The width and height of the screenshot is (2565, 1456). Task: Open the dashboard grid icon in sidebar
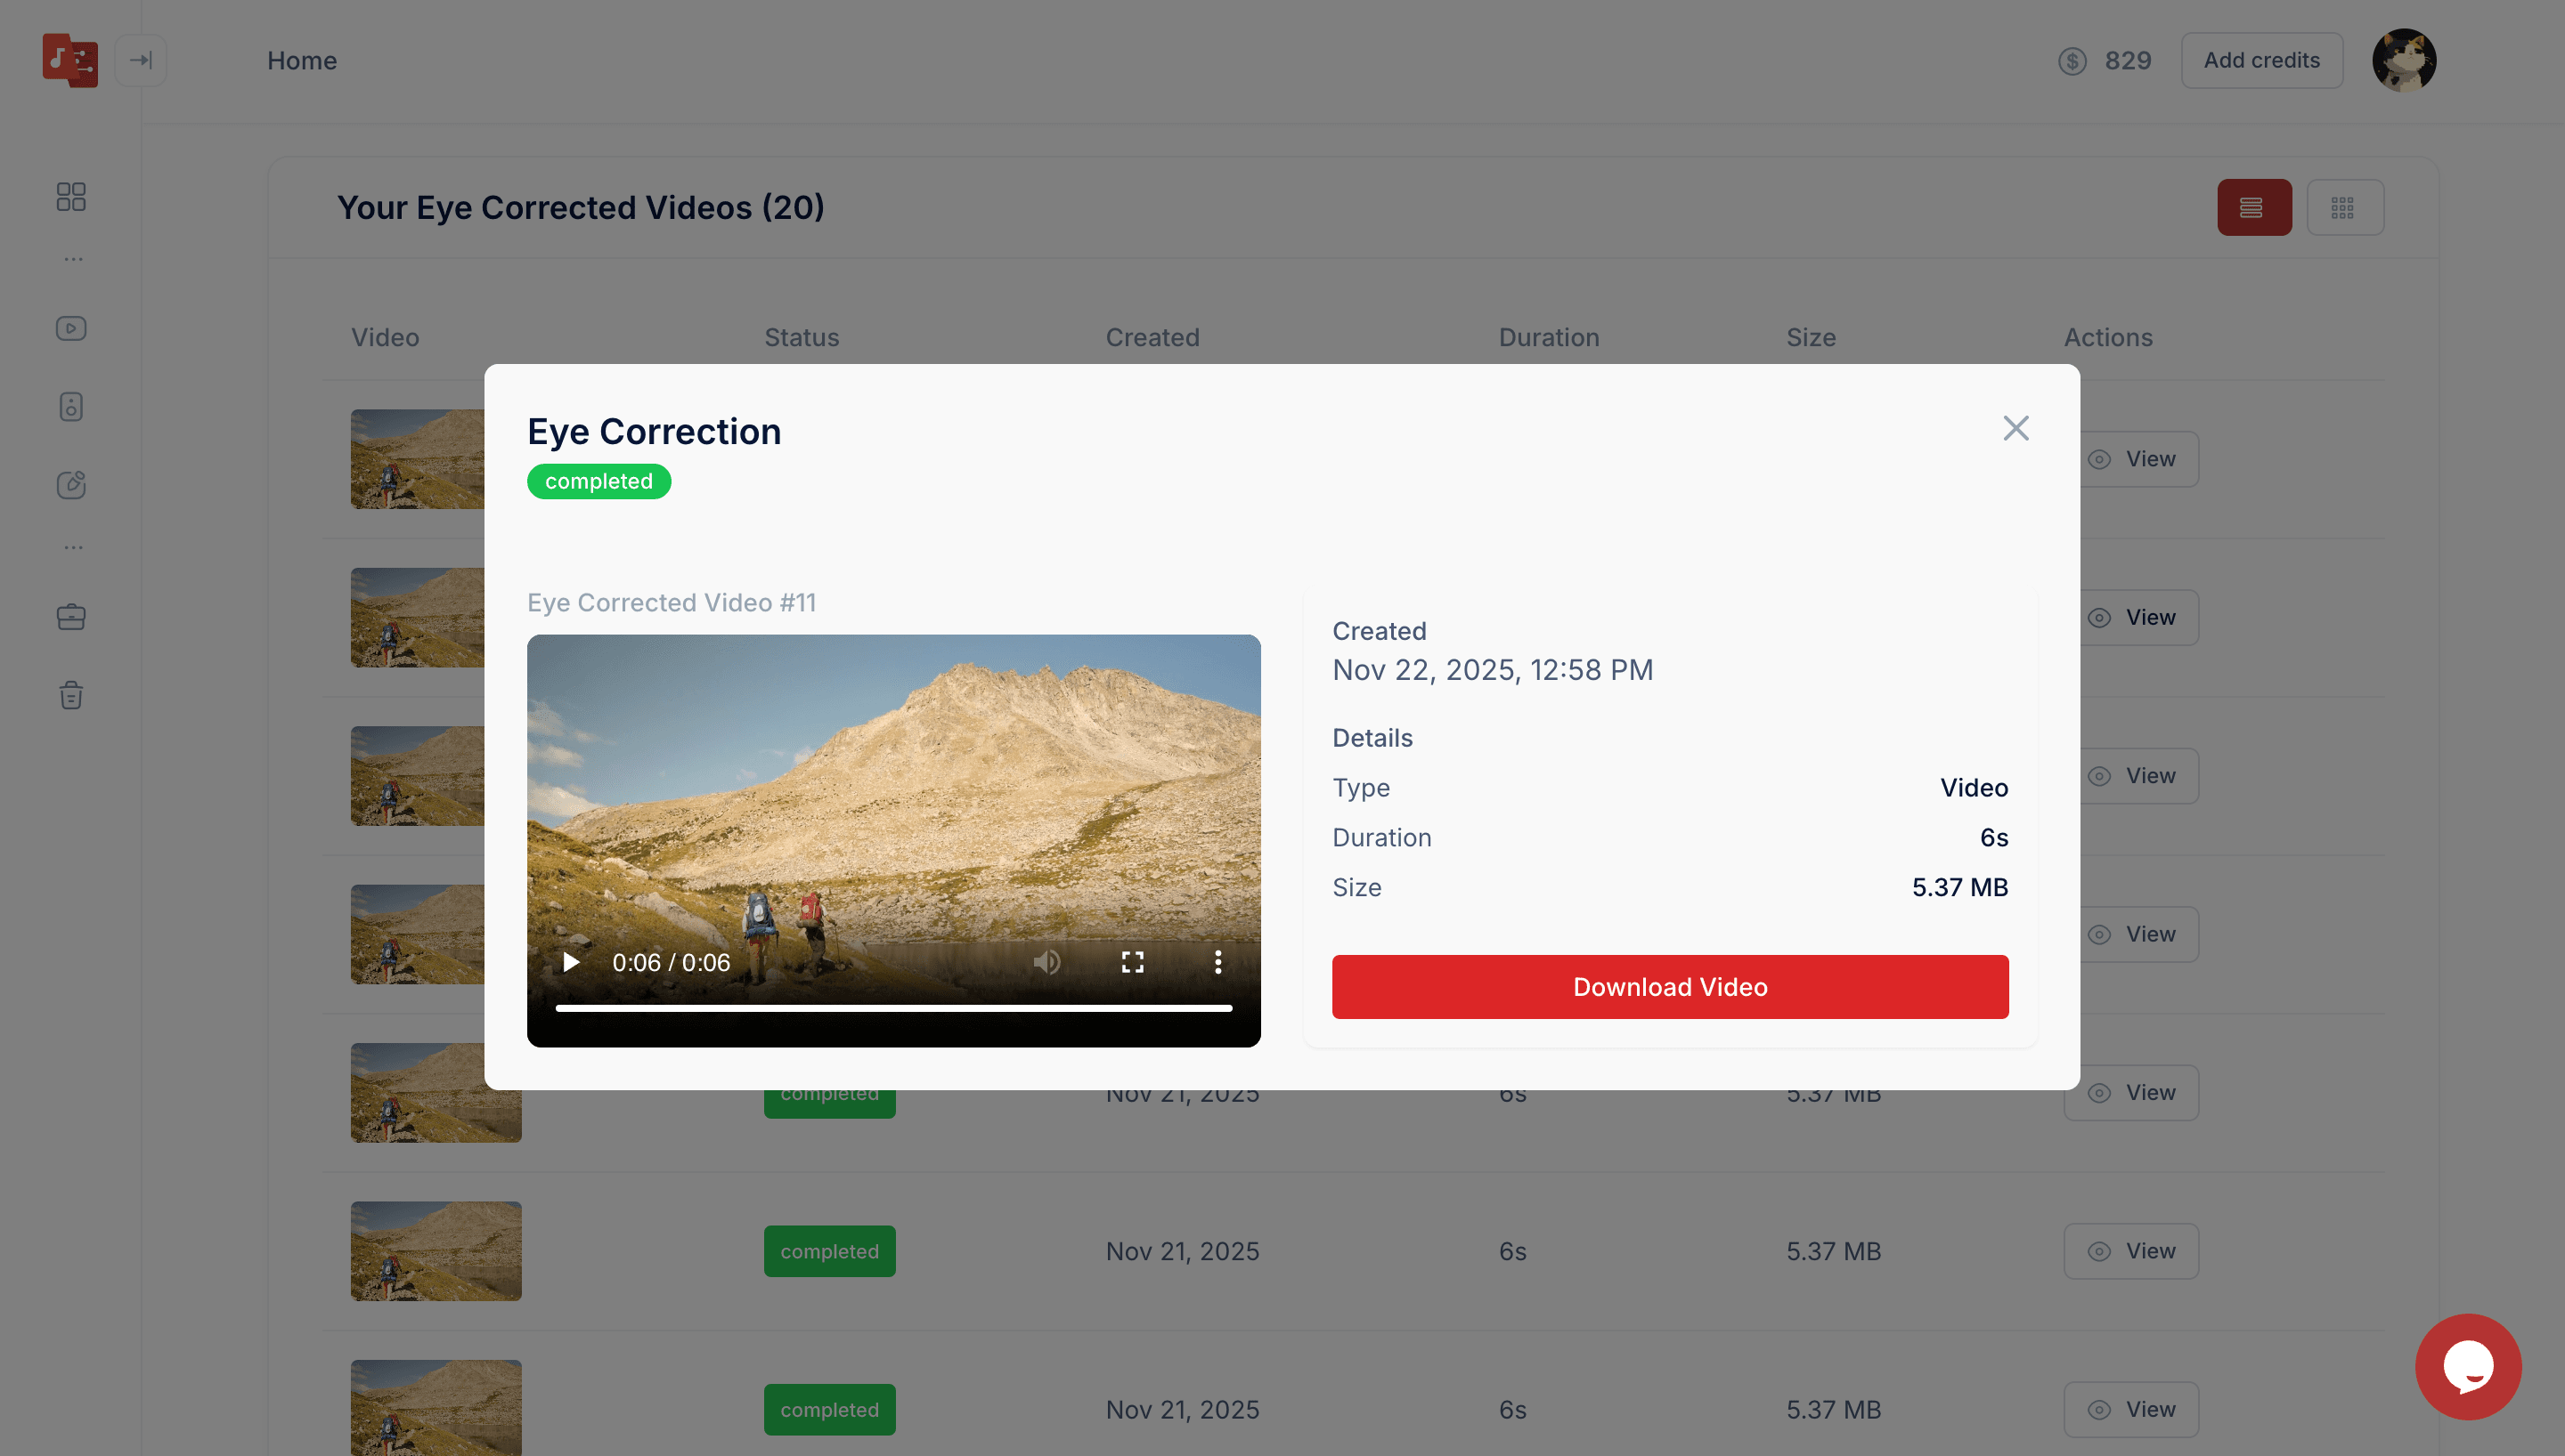click(x=71, y=196)
